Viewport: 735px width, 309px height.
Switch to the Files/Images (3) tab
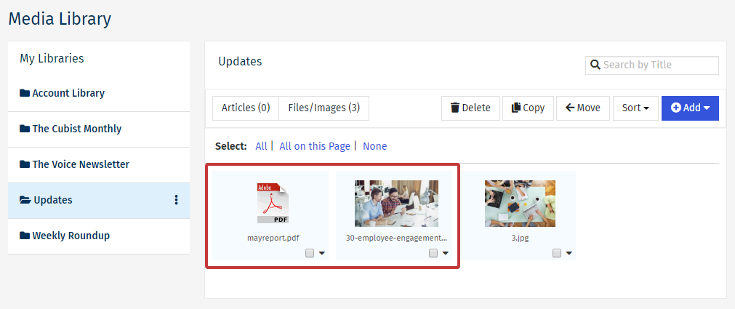pos(324,108)
